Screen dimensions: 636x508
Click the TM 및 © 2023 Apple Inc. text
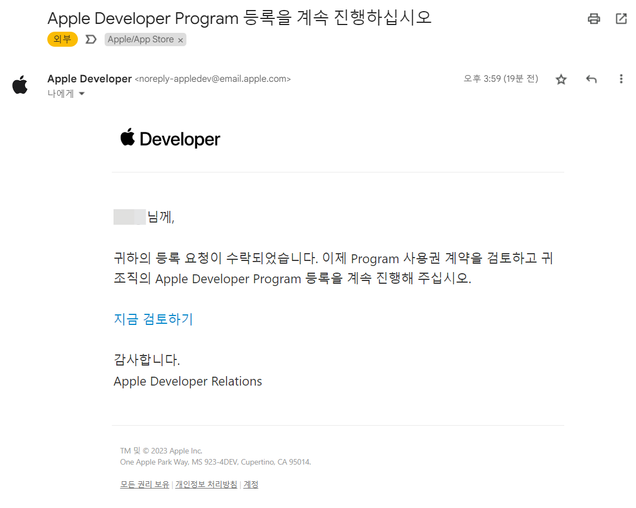click(161, 451)
